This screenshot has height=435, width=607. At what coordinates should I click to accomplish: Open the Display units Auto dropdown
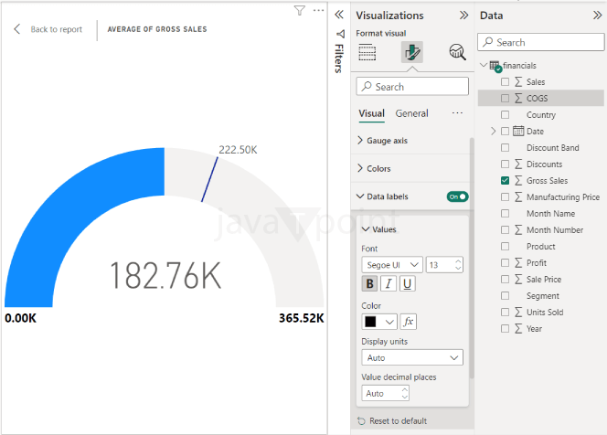pos(412,357)
